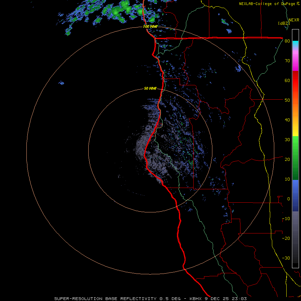Viewport: 301px width, 301px height.
Task: Click the 50 value on the dBZ scale
Action: click(x=287, y=100)
